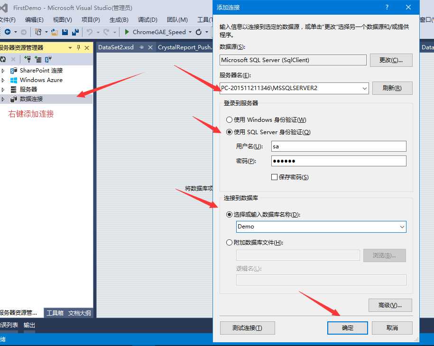Open the 编辑(E) menu

(34, 19)
